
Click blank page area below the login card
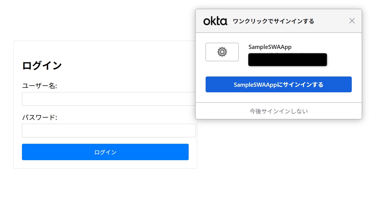click(x=106, y=186)
